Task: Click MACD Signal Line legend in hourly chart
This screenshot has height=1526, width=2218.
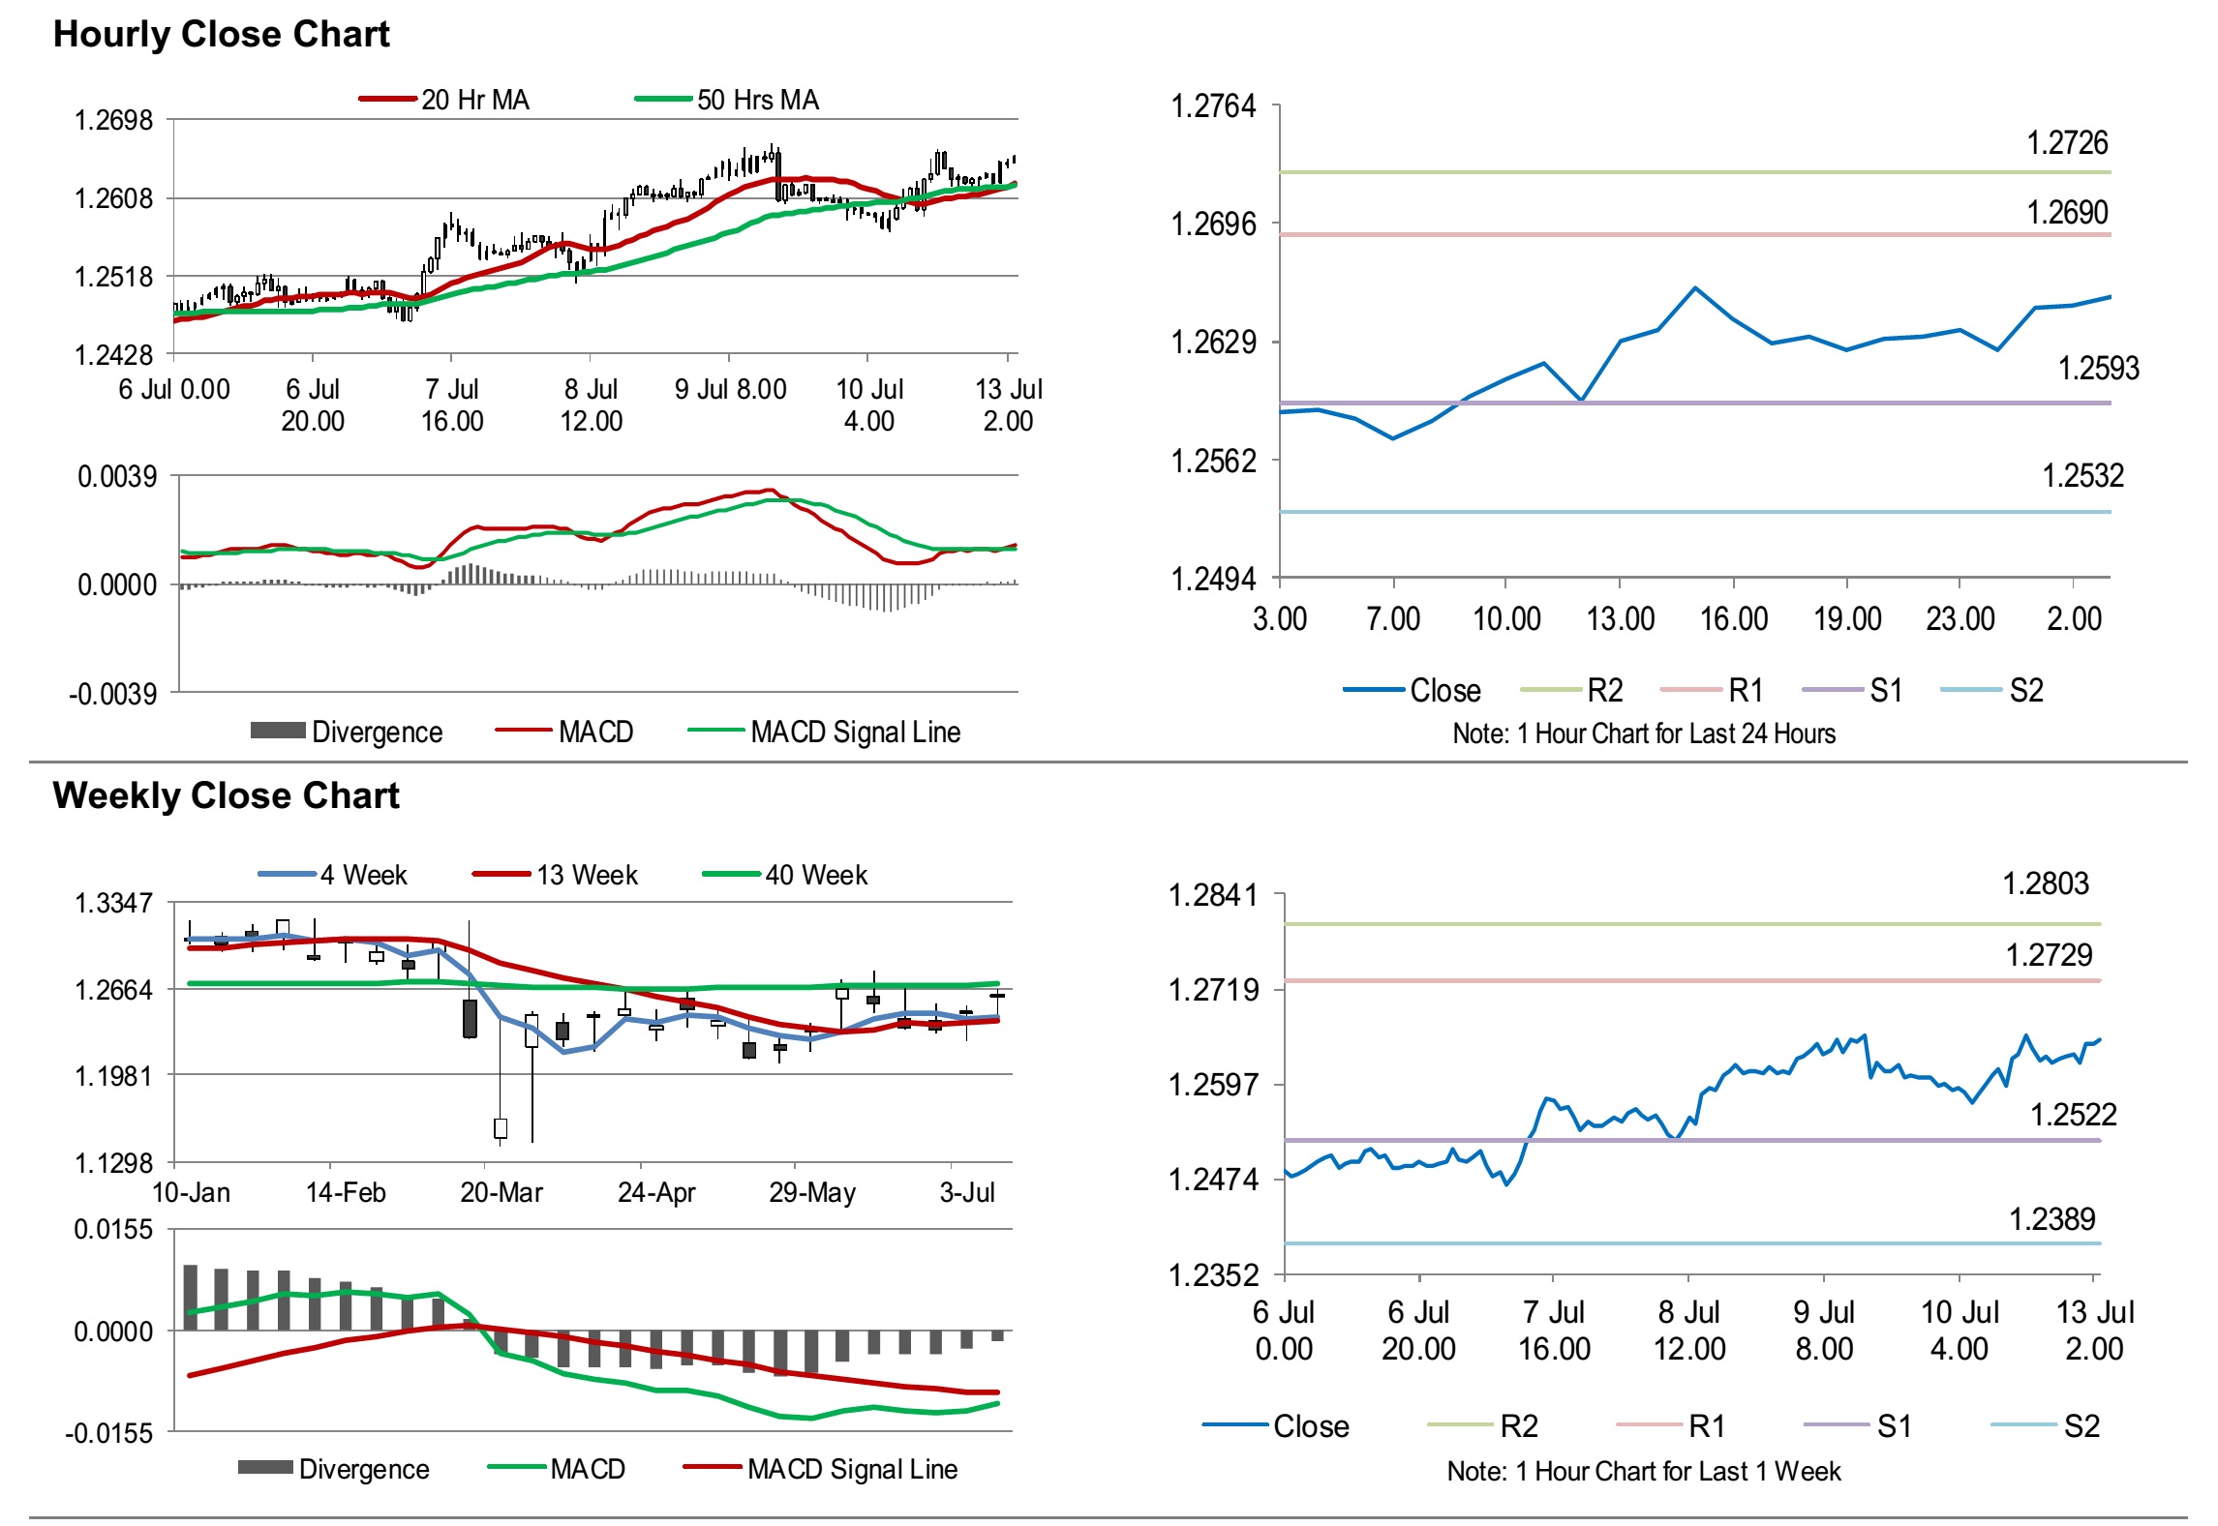Action: pos(855,732)
